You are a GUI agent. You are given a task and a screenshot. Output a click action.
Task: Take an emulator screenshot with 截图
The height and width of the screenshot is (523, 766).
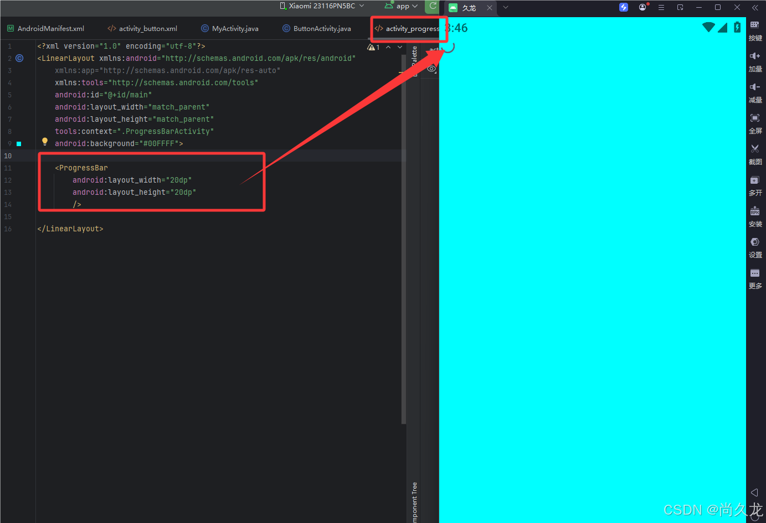[755, 154]
